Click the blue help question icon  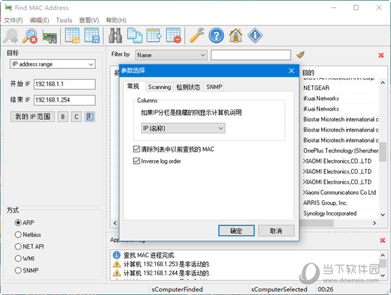[216, 36]
